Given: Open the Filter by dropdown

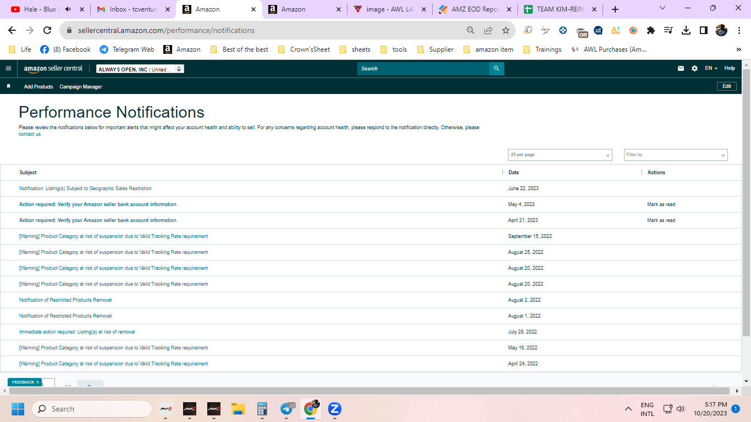Looking at the screenshot, I should pos(676,155).
